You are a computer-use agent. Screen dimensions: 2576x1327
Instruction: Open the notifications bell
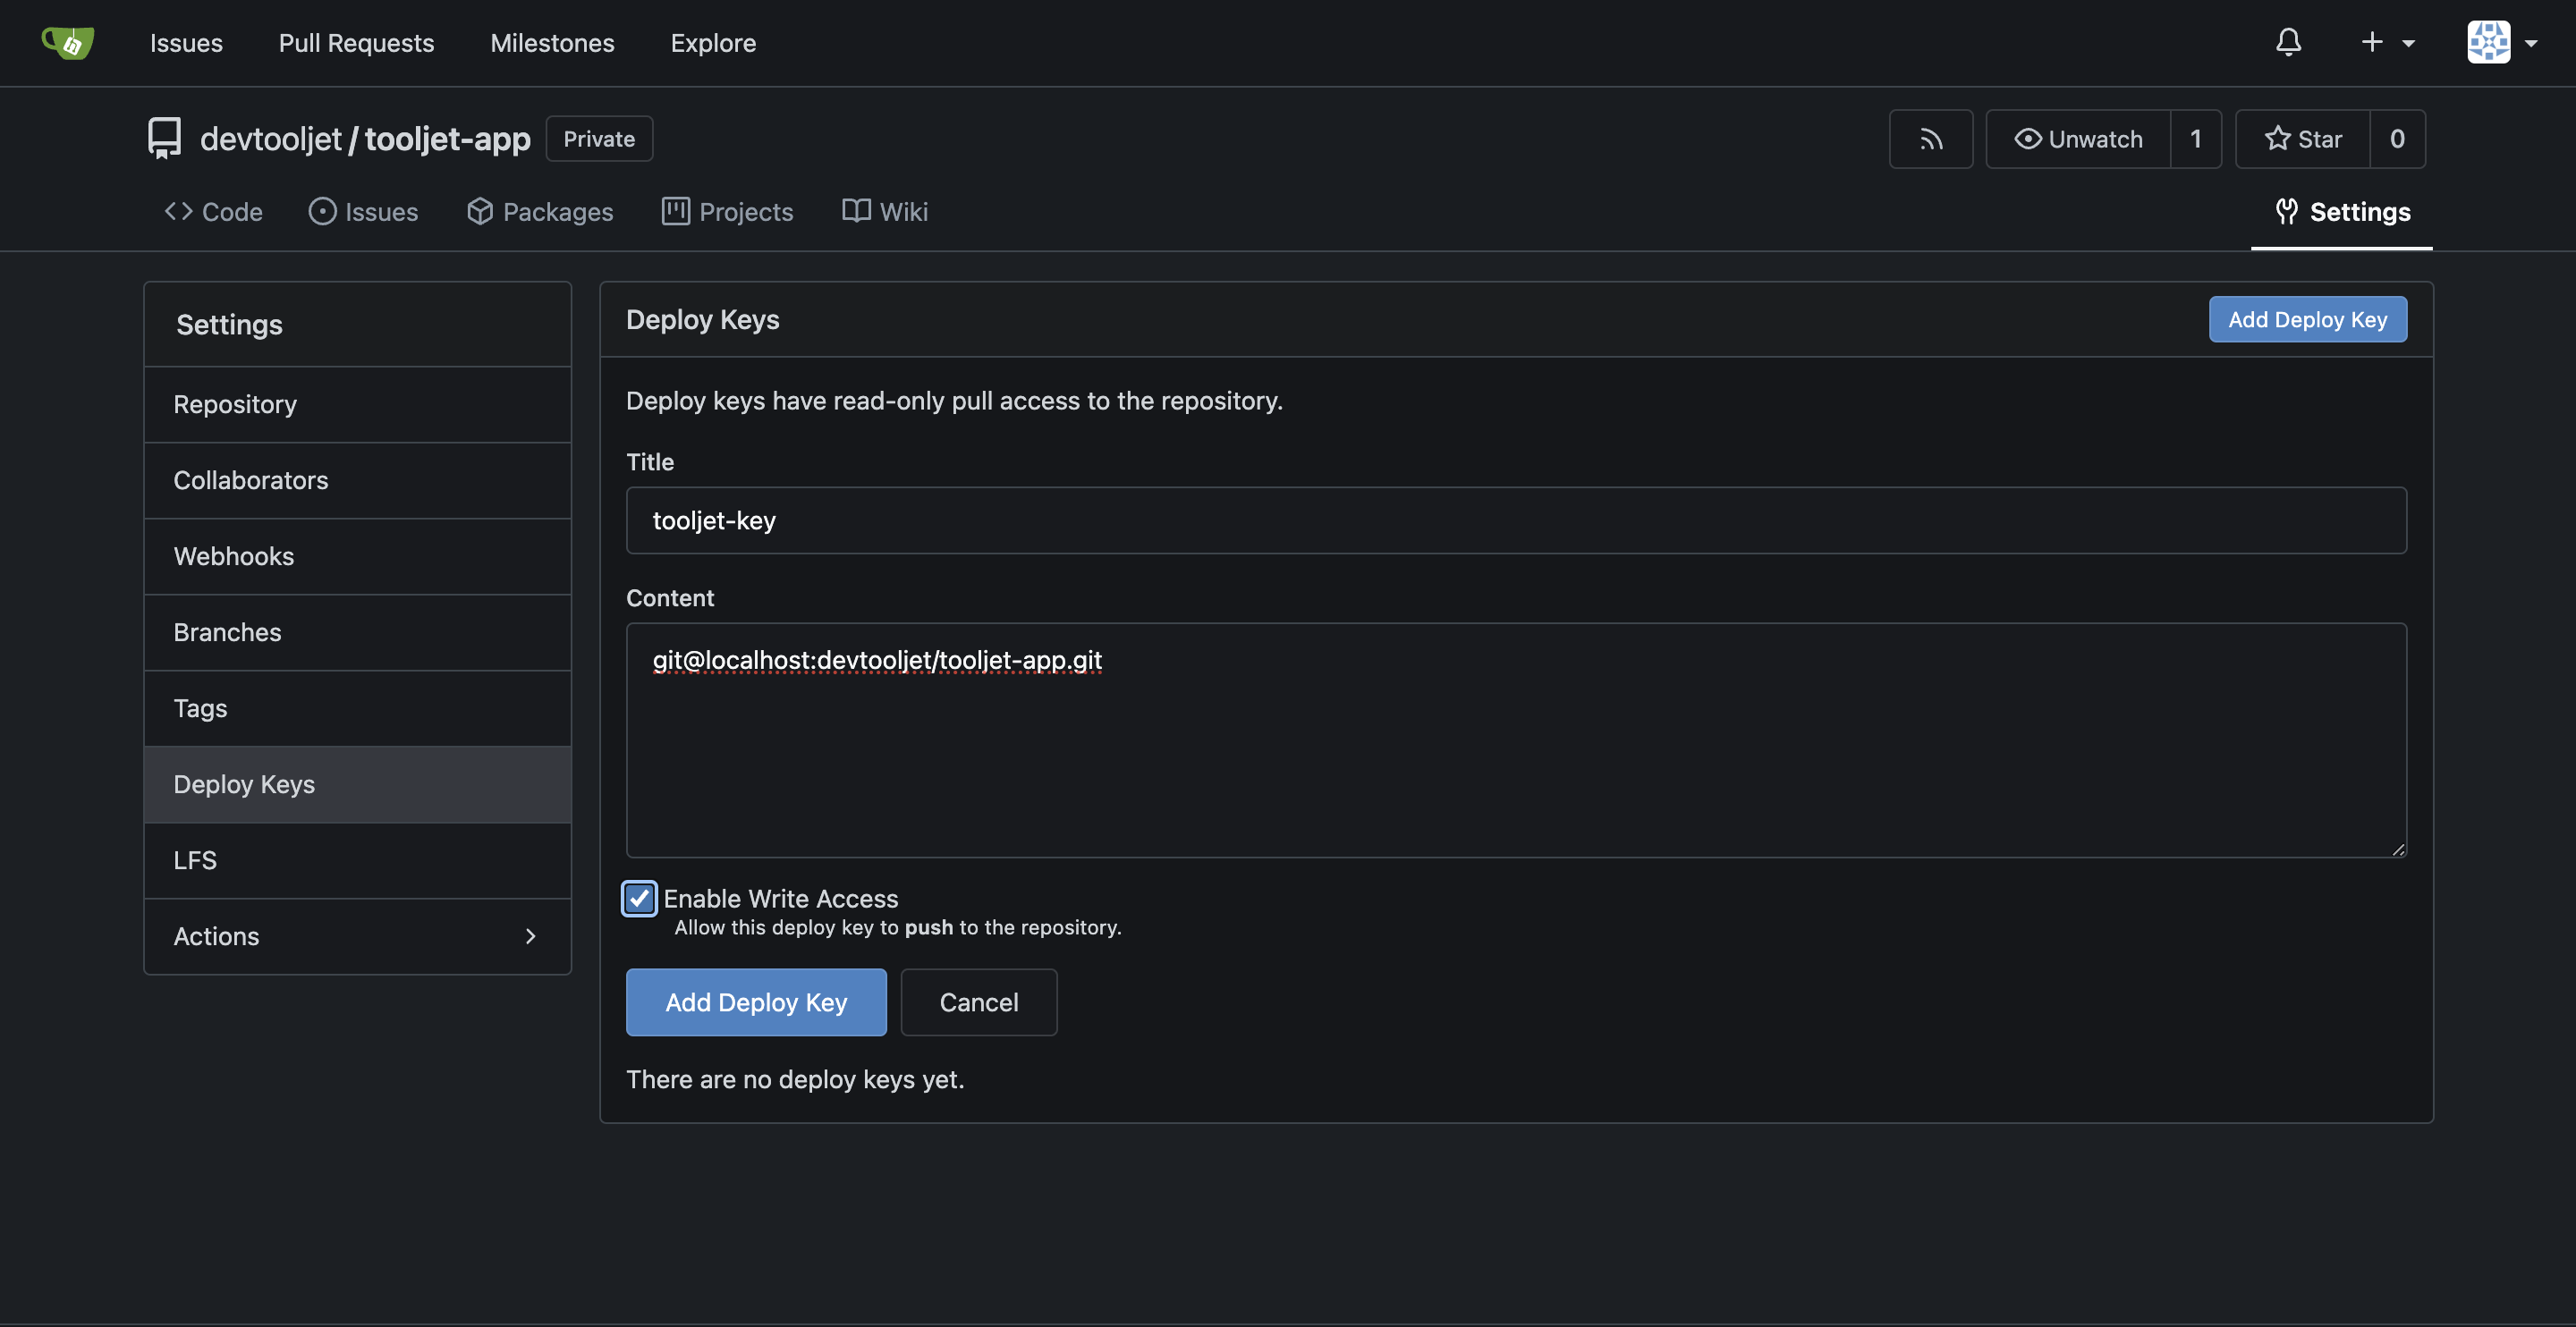2288,42
